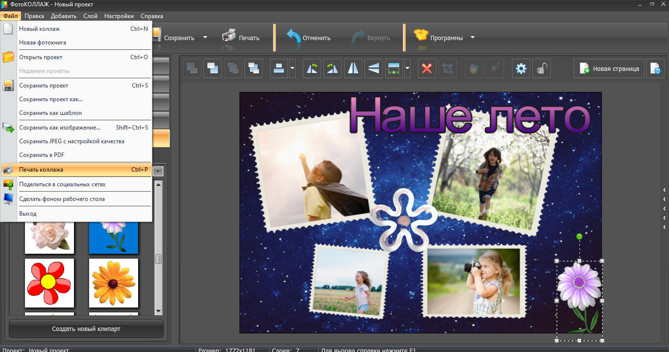669x352 pixels.
Task: Click the active two-square layer order icon
Action: click(213, 68)
